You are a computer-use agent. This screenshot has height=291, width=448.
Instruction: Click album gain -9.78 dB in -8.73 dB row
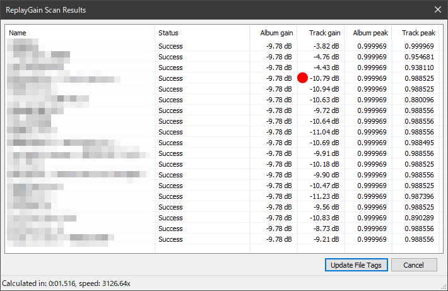(279, 229)
